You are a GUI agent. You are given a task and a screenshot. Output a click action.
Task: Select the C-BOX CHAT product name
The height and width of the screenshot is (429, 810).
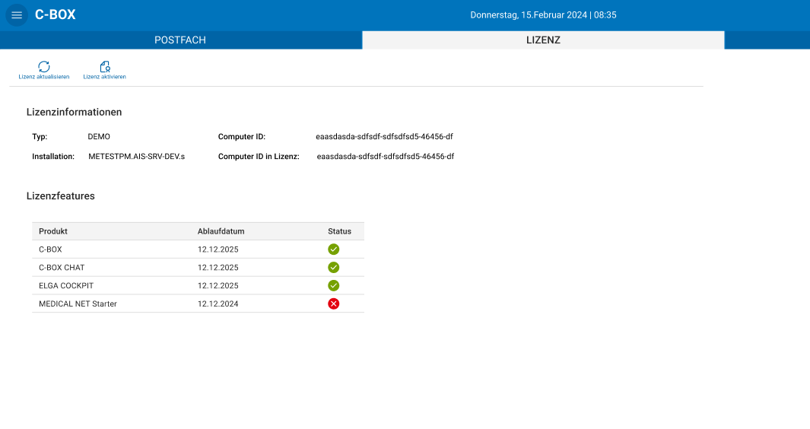coord(62,267)
